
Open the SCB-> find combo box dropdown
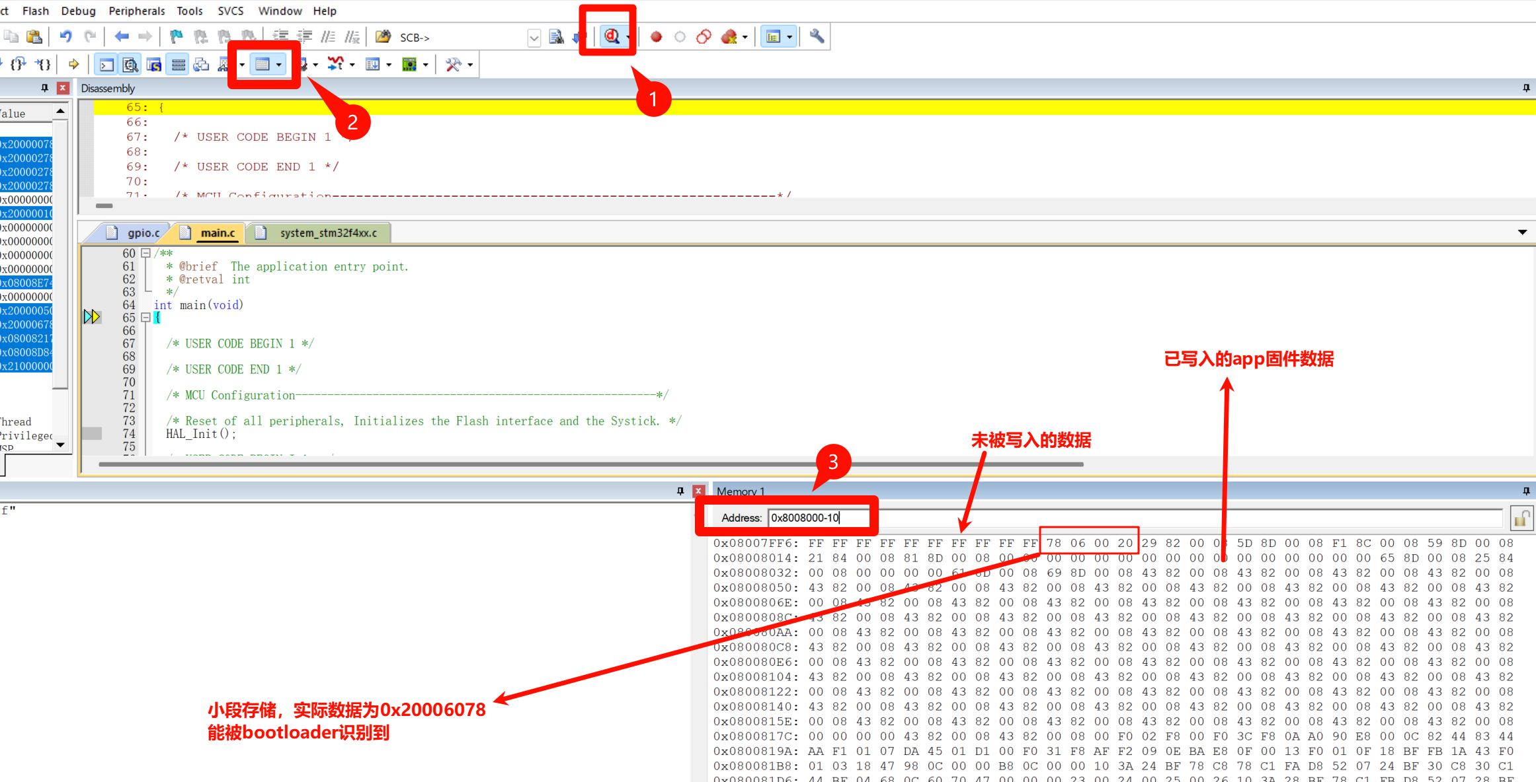tap(534, 38)
